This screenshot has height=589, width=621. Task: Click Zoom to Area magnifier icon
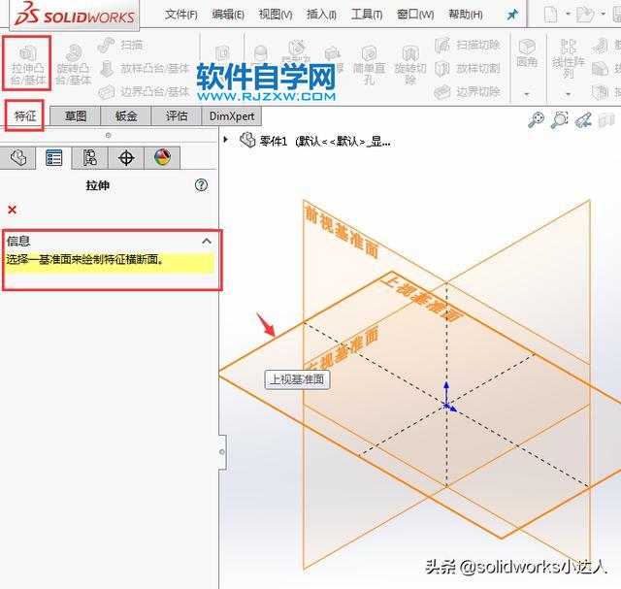point(560,119)
